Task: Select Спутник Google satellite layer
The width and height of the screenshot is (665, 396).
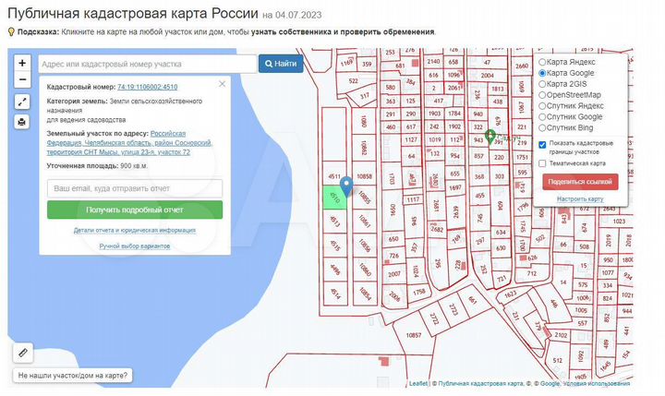Action: pos(571,117)
